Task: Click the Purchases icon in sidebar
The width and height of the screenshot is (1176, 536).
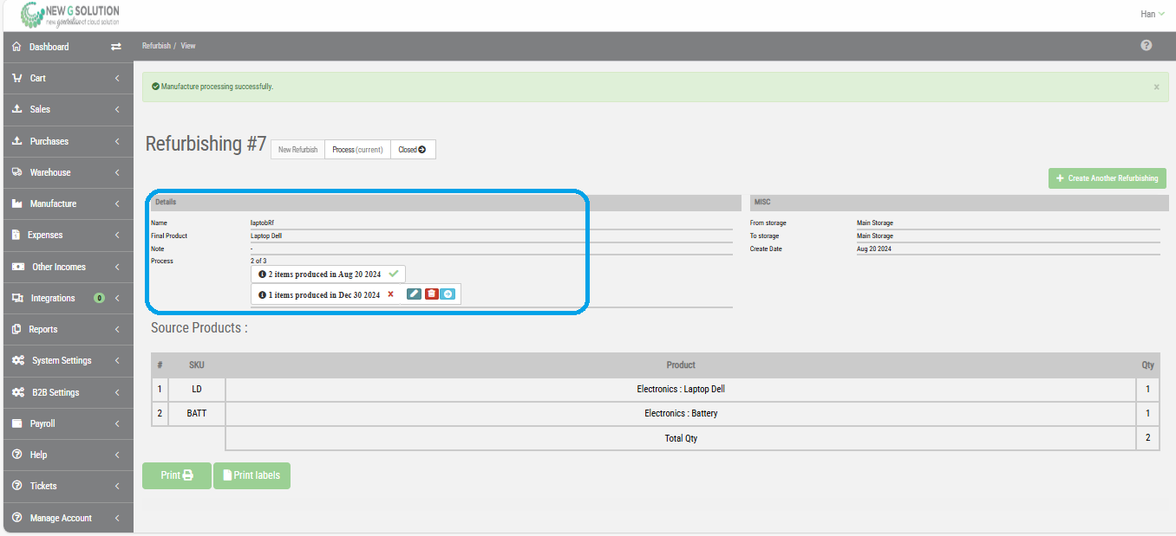Action: coord(16,141)
